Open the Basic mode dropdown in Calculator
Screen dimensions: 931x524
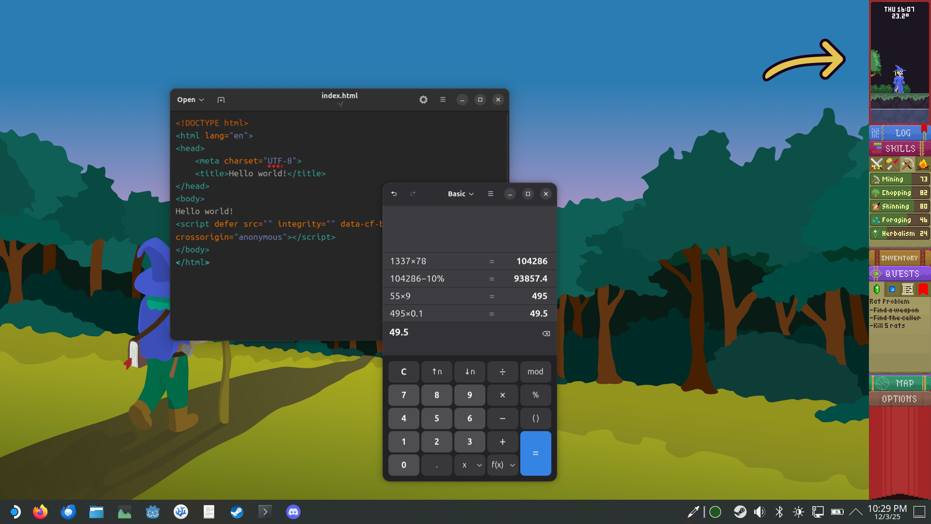(460, 194)
